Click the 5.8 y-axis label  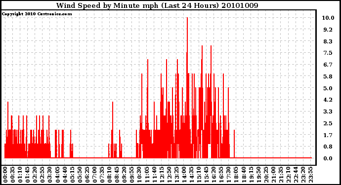[328, 76]
